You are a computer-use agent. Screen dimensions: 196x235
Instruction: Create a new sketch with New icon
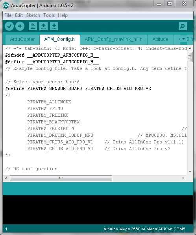33,26
